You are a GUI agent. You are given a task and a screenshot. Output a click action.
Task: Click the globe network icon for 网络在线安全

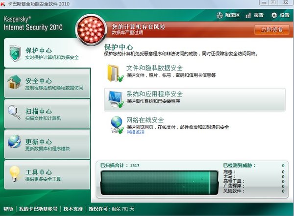117,125
